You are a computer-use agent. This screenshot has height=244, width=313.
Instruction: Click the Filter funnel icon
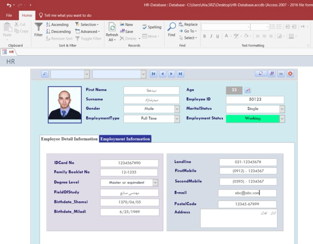click(x=39, y=27)
